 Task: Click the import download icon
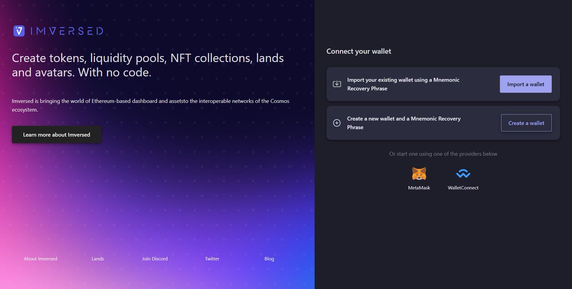point(337,84)
